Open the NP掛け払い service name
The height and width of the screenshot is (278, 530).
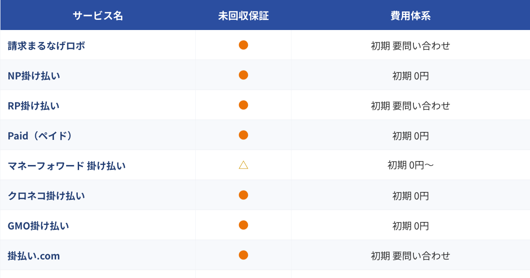pos(34,75)
